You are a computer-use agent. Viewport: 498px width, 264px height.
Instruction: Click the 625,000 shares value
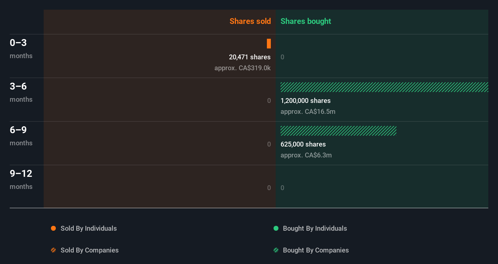pos(303,144)
